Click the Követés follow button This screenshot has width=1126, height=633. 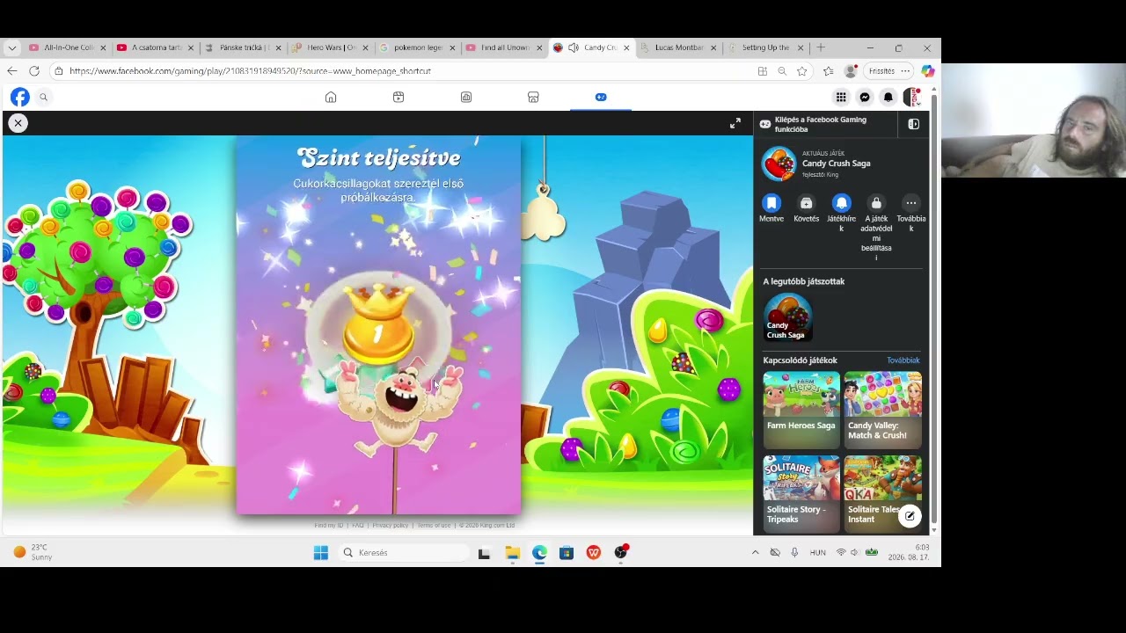(x=806, y=203)
